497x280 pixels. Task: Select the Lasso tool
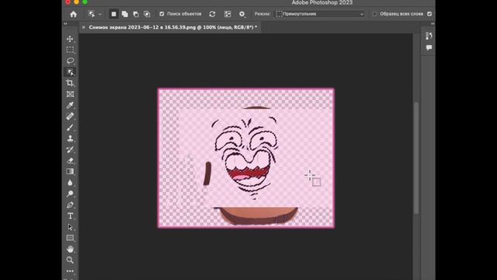click(70, 61)
